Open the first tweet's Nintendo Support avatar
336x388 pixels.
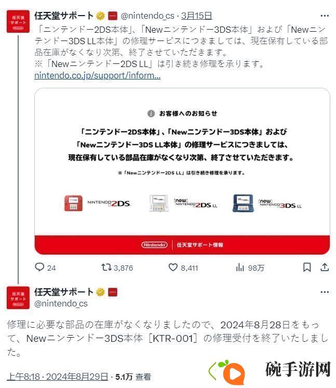tap(18, 21)
